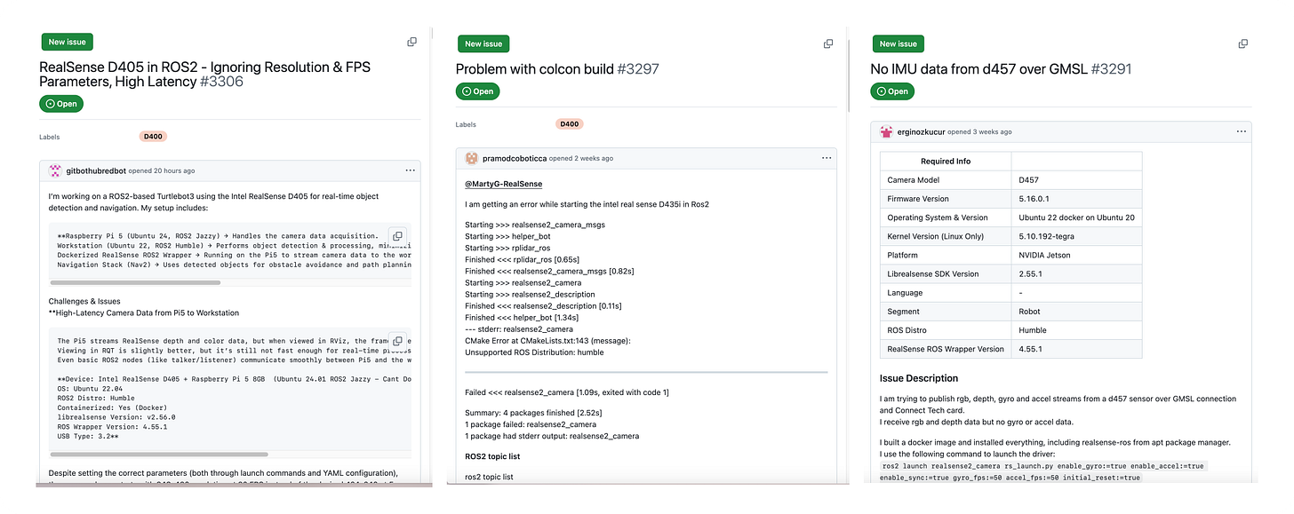
Task: Click 'Required Info' table header
Action: point(946,162)
